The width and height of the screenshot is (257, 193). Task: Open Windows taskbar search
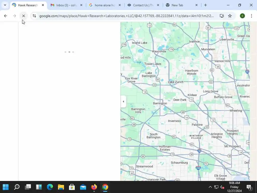17,187
